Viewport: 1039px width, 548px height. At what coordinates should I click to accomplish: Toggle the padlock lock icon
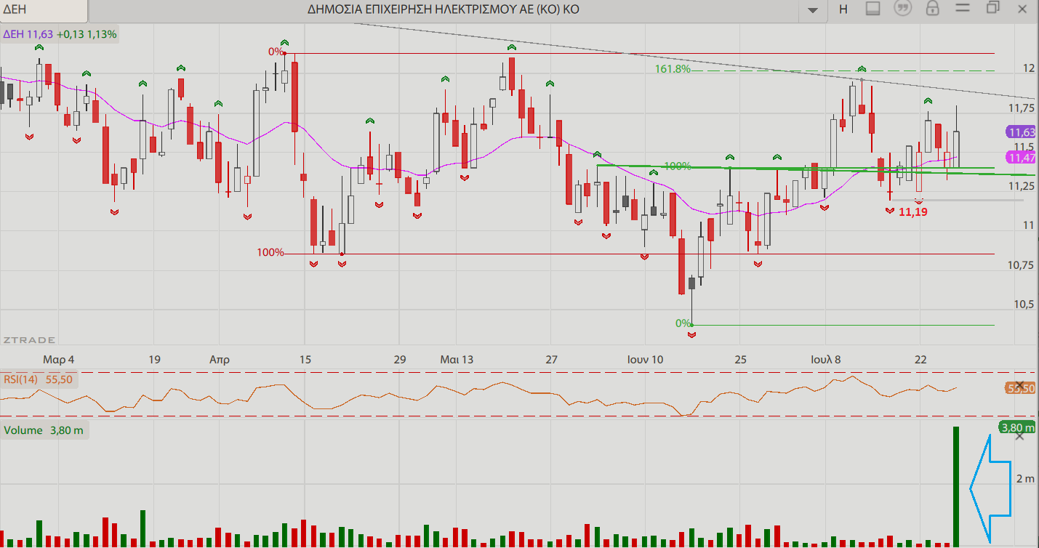(933, 9)
